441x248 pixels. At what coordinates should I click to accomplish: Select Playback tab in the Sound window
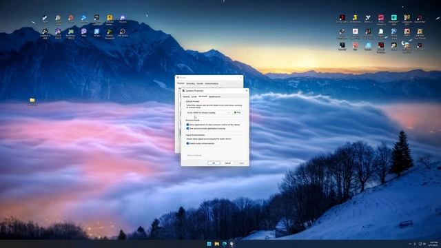point(181,83)
